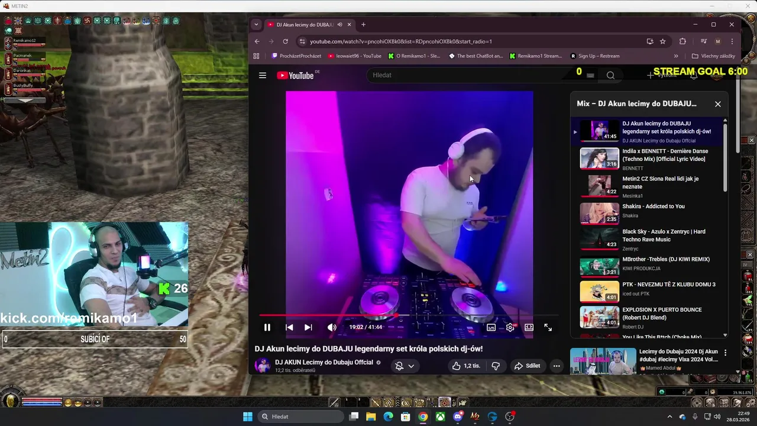Open Chrome three-dot menu
Image resolution: width=757 pixels, height=426 pixels.
732,41
